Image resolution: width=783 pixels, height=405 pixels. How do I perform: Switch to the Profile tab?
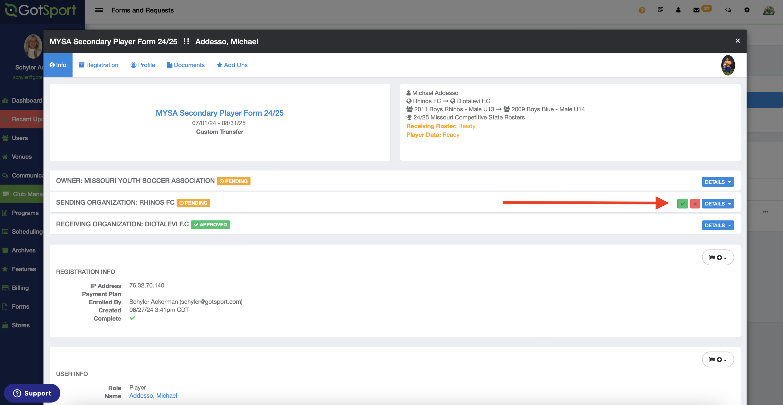tap(143, 65)
